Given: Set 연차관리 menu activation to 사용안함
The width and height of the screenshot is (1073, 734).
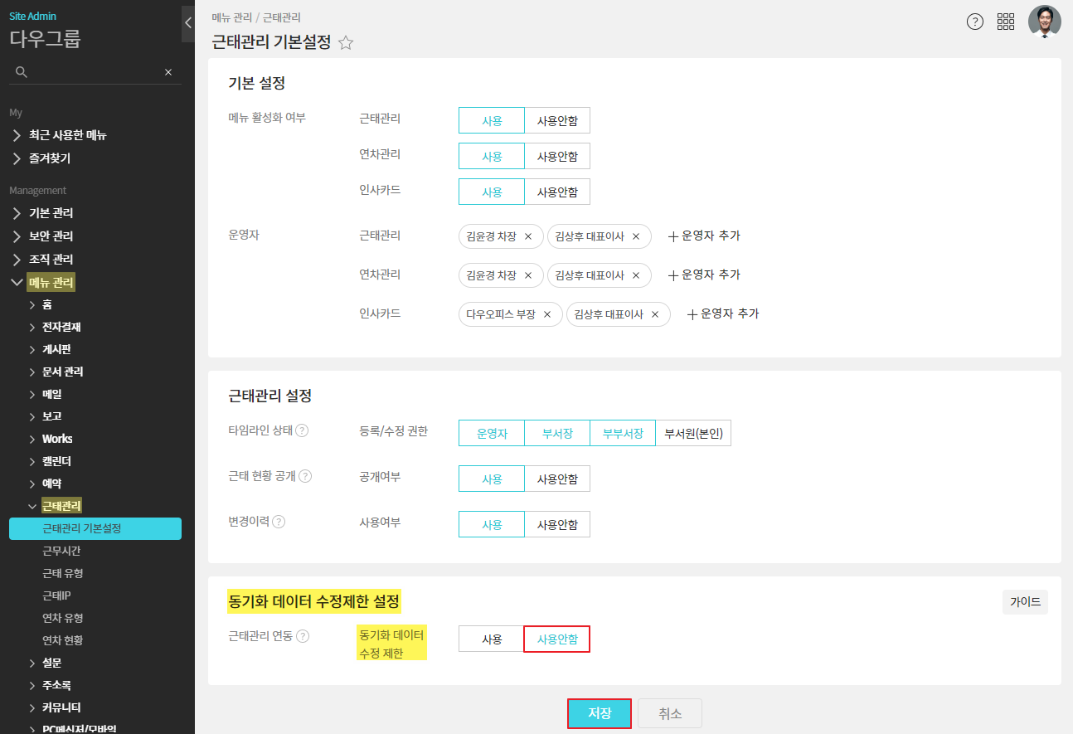Looking at the screenshot, I should tap(556, 156).
